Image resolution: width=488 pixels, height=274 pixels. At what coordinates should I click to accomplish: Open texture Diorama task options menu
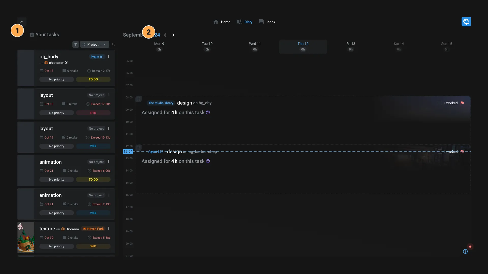(109, 229)
